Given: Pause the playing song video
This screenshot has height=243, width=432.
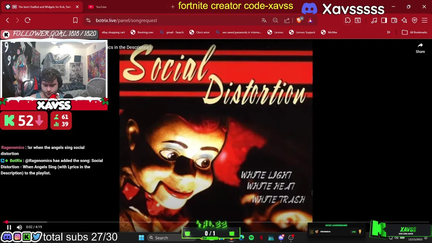Looking at the screenshot, I should click(9, 227).
